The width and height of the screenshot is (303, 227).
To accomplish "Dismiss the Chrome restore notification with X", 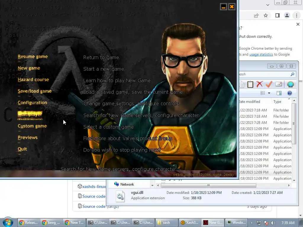I will coord(298,24).
